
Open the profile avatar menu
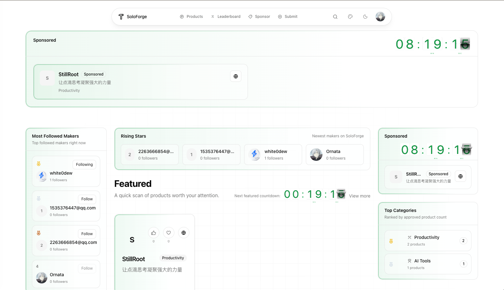(380, 17)
